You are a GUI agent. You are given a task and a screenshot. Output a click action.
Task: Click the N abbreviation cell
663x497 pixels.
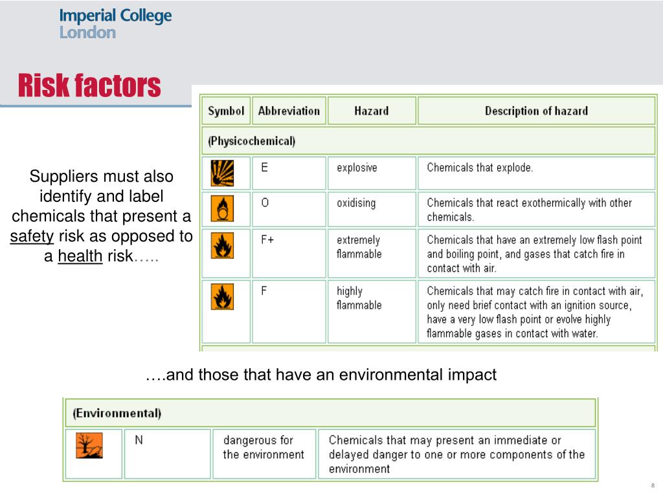[167, 454]
